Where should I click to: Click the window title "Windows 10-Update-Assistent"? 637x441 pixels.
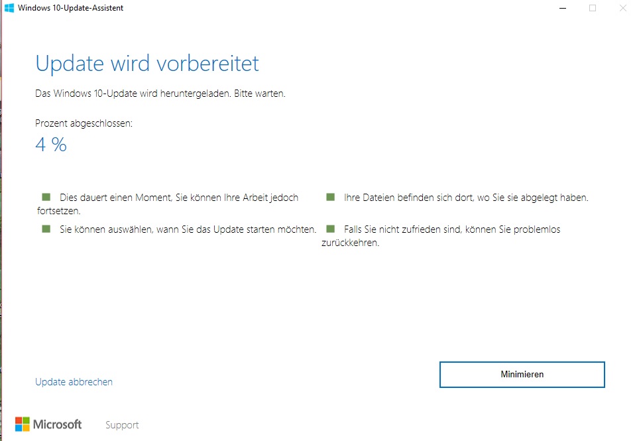[71, 8]
